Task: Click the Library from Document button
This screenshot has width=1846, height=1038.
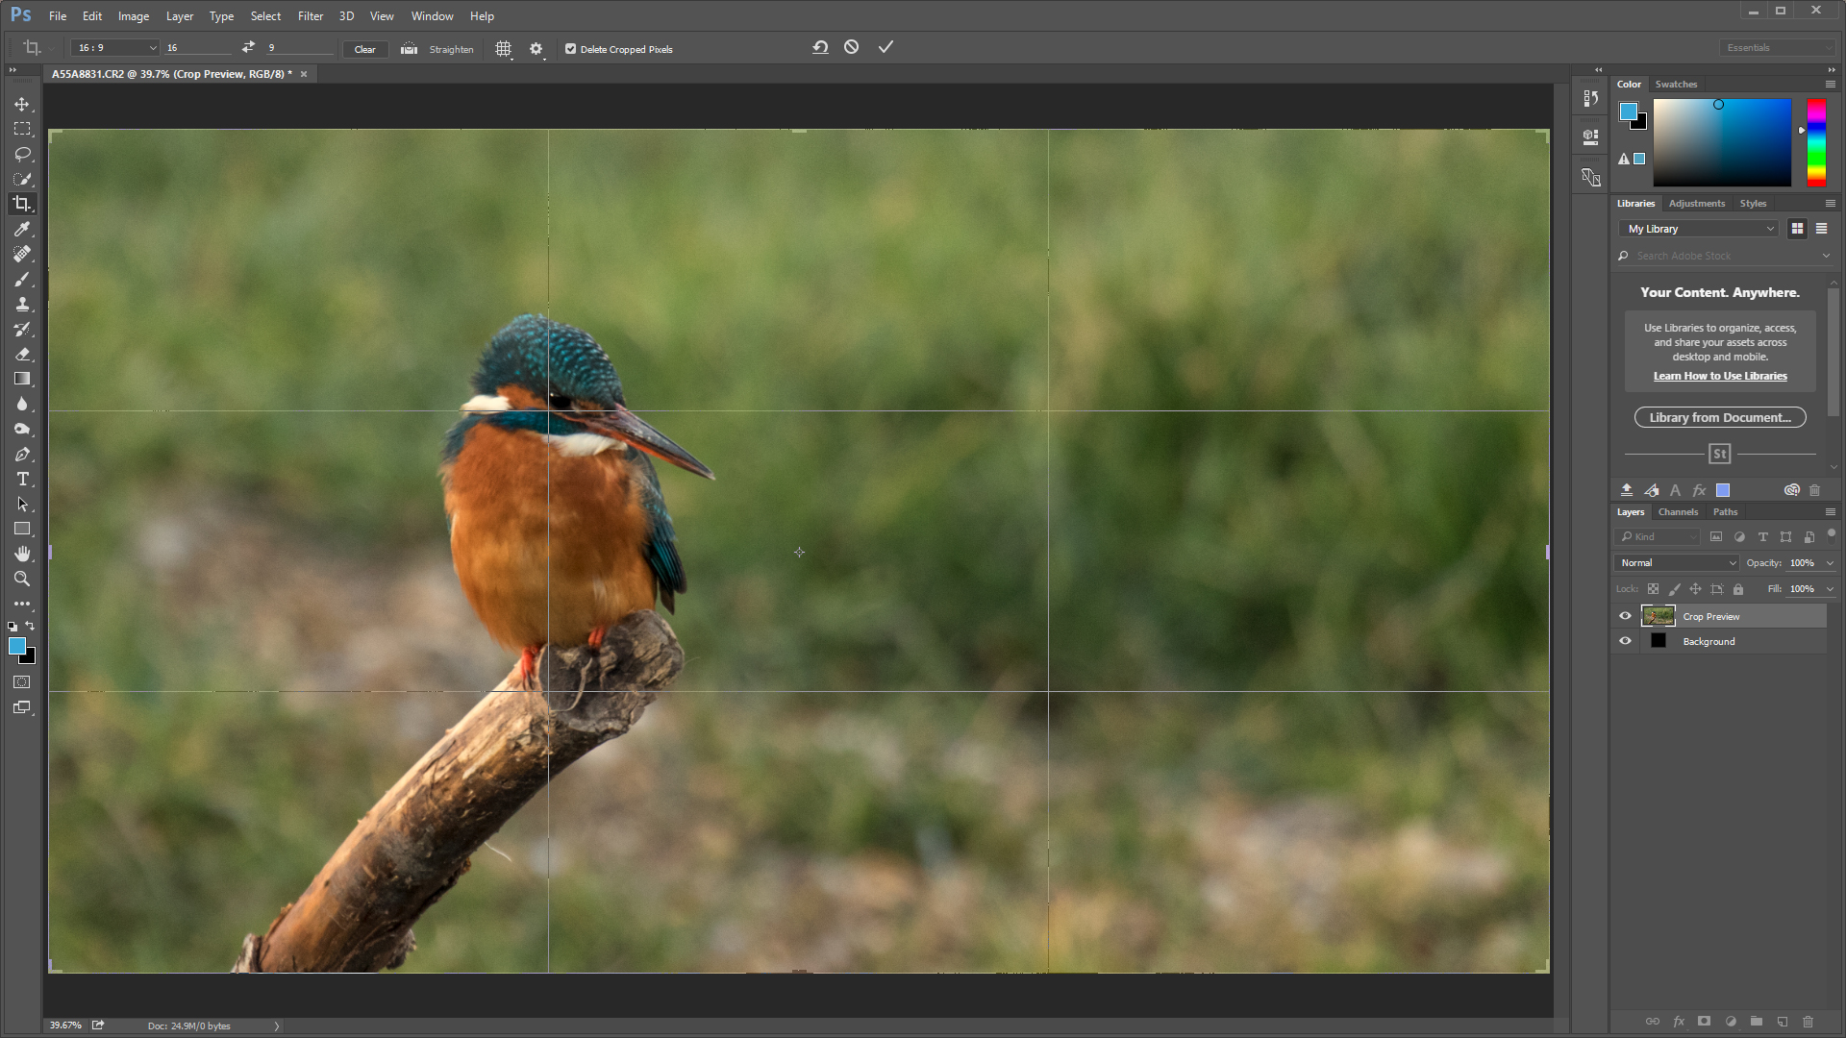Action: point(1719,417)
